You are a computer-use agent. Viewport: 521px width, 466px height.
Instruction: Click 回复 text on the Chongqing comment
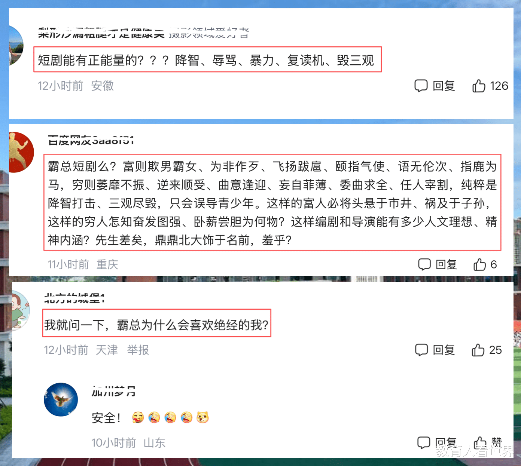[x=446, y=264]
